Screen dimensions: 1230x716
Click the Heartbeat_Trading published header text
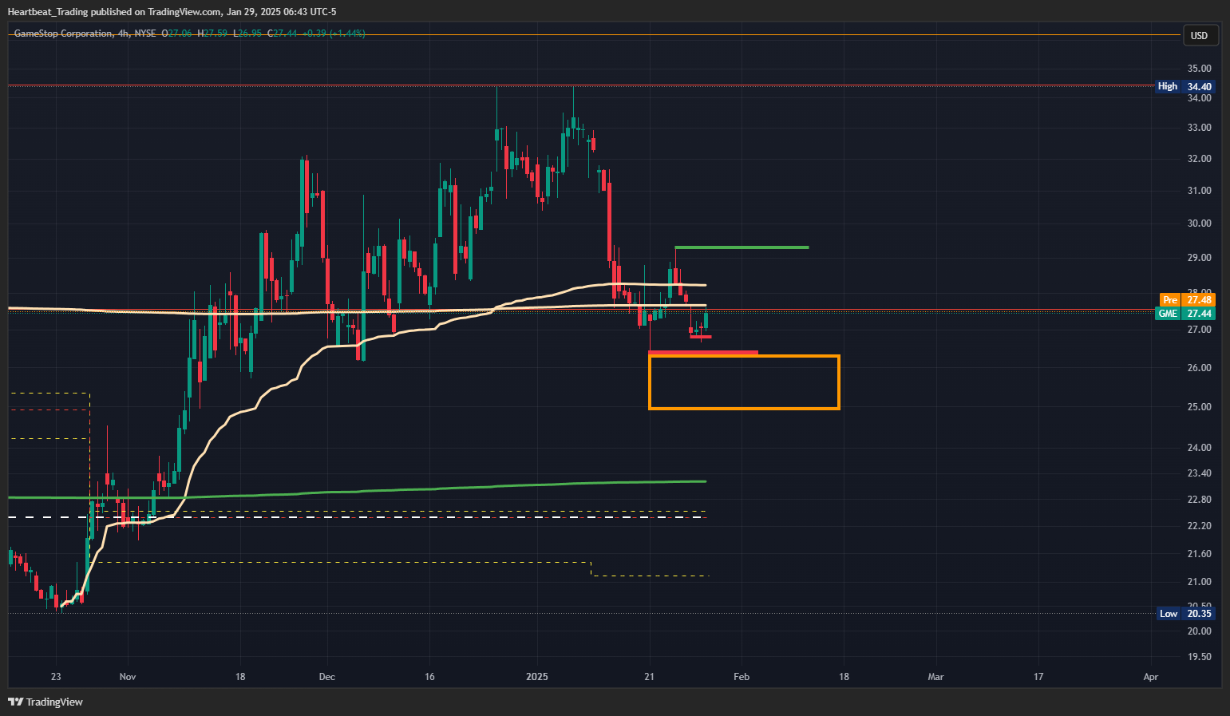click(172, 11)
